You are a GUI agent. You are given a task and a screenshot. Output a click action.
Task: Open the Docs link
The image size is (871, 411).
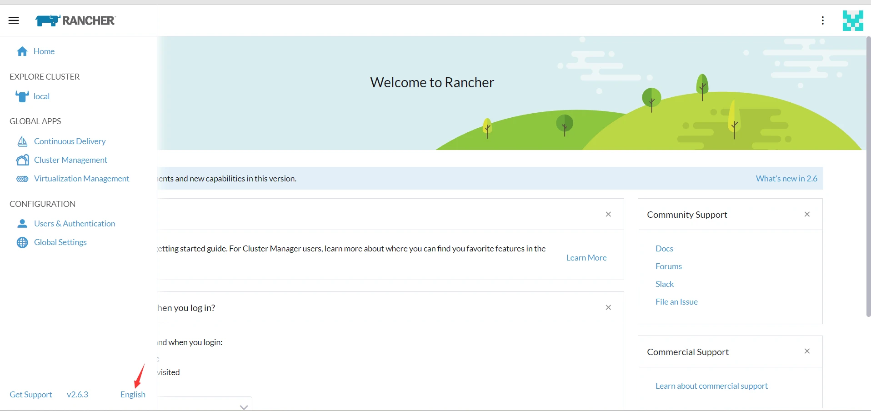pyautogui.click(x=664, y=249)
